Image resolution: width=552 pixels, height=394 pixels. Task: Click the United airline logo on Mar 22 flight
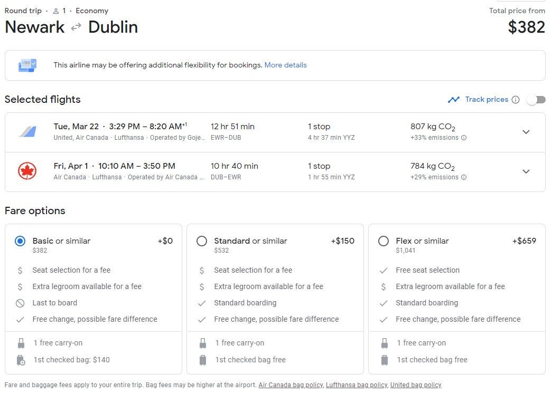click(28, 132)
